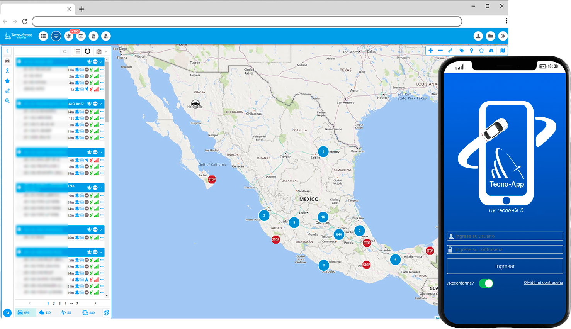This screenshot has height=329, width=571.
Task: Go to next page arrow in pagination
Action: [x=95, y=304]
